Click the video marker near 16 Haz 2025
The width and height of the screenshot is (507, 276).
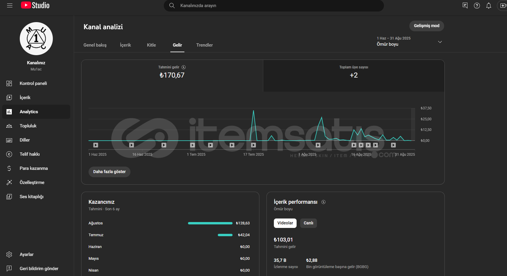click(x=132, y=145)
